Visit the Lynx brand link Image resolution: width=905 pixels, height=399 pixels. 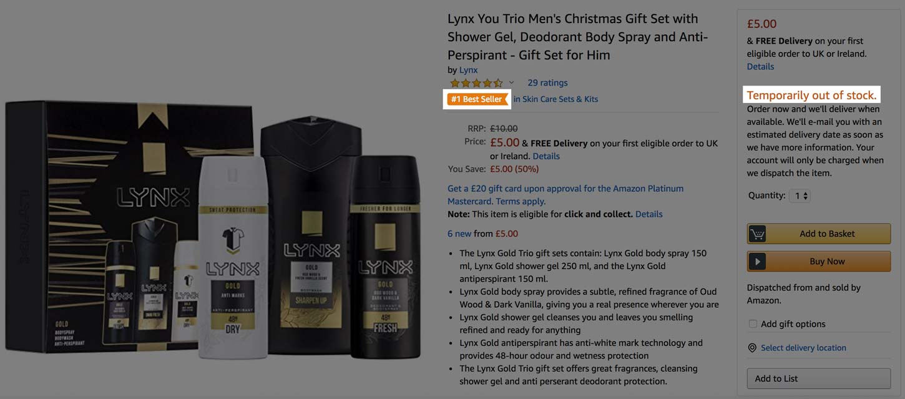(468, 70)
